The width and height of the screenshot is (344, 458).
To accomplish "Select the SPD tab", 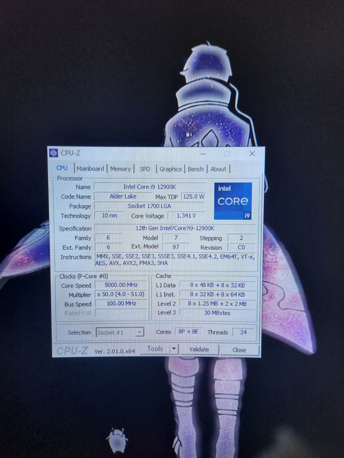I will [x=145, y=169].
